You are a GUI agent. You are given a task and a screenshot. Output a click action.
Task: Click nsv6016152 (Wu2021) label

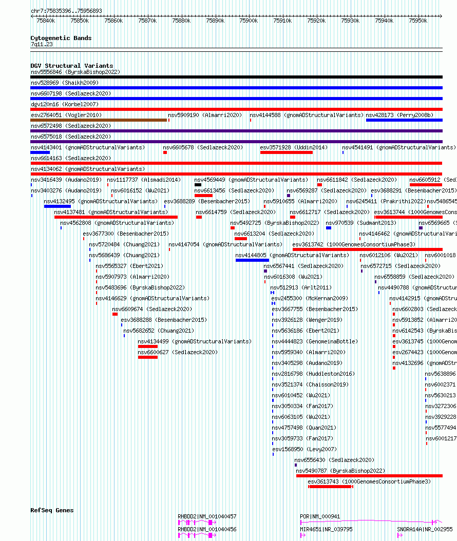(x=140, y=190)
